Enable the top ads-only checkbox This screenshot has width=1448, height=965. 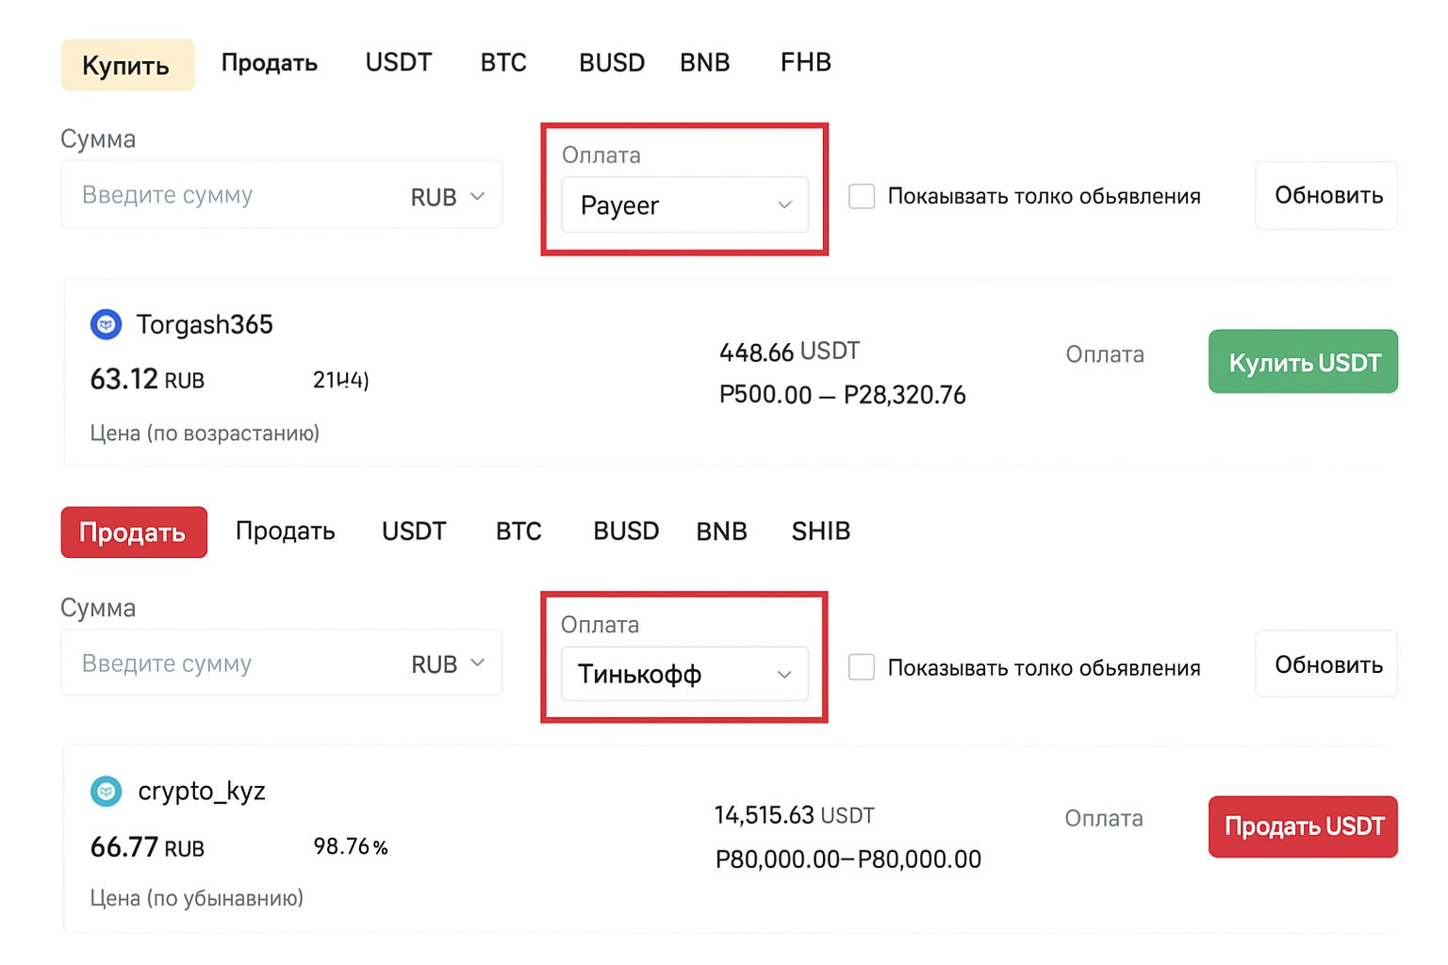[862, 196]
